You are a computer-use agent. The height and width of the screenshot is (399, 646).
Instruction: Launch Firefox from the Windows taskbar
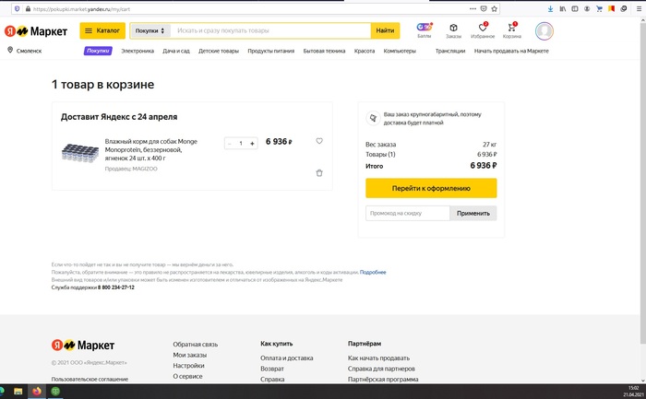(x=37, y=392)
